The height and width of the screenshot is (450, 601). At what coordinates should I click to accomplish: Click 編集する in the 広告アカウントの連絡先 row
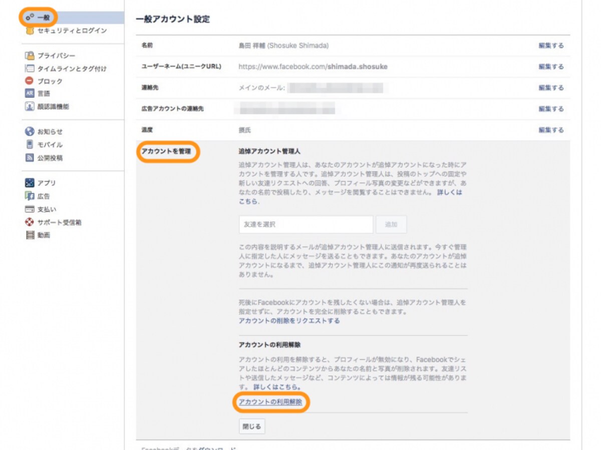pos(551,109)
